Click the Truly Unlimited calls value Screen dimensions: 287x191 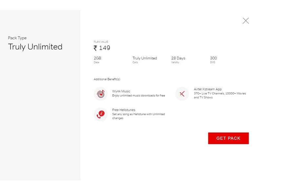(x=145, y=58)
